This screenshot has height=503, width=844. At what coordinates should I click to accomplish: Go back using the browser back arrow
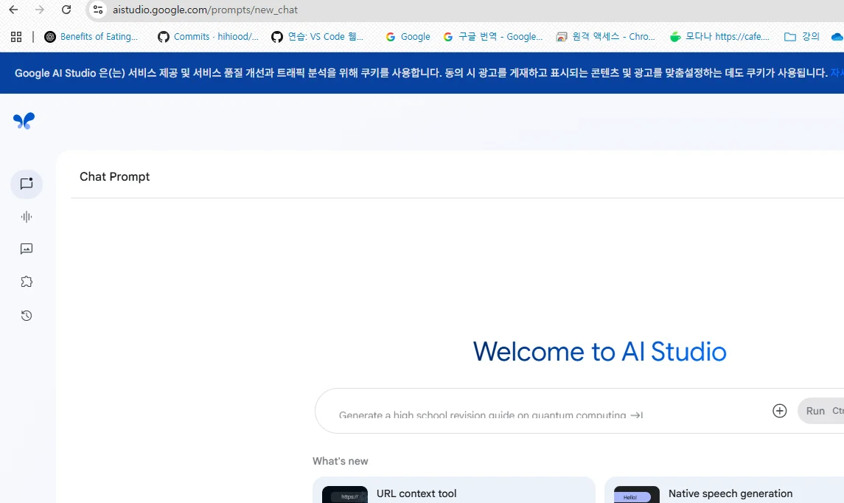(13, 10)
